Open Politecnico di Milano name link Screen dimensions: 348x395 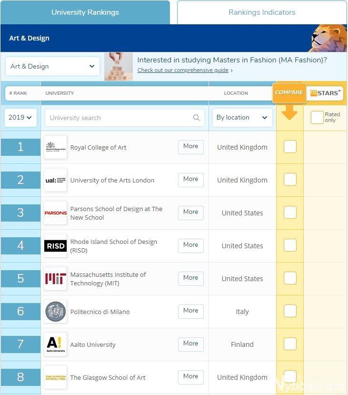click(100, 312)
